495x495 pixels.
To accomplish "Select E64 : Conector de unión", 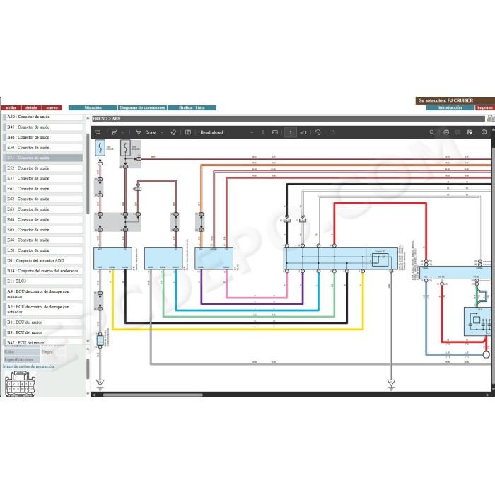I will click(44, 219).
